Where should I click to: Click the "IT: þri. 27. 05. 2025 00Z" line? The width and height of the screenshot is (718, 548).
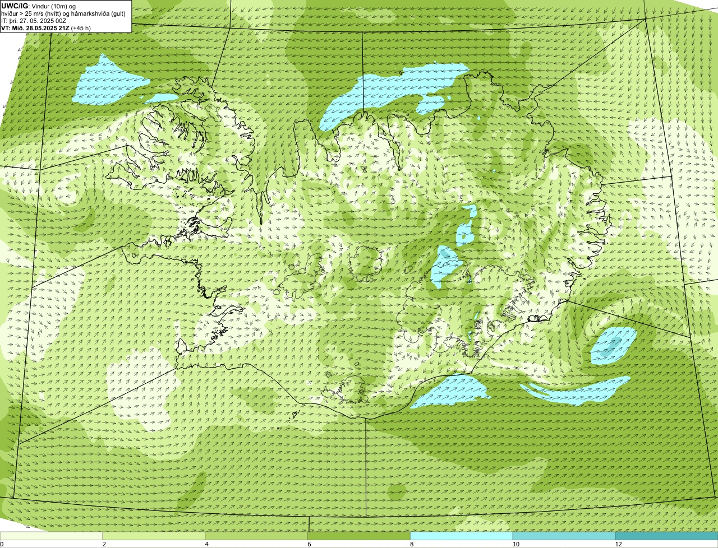(x=34, y=21)
